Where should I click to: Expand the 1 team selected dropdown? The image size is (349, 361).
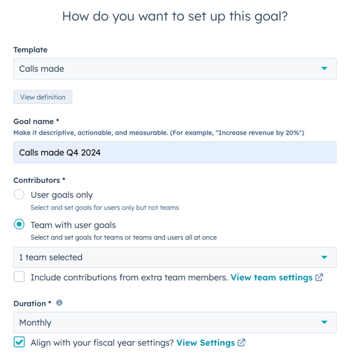175,258
